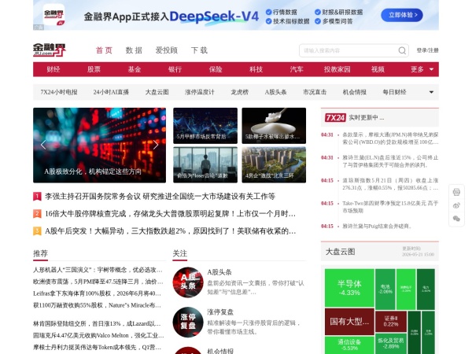The width and height of the screenshot is (472, 354).
Task: Switch to the 爱投顾 tab
Action: point(167,50)
